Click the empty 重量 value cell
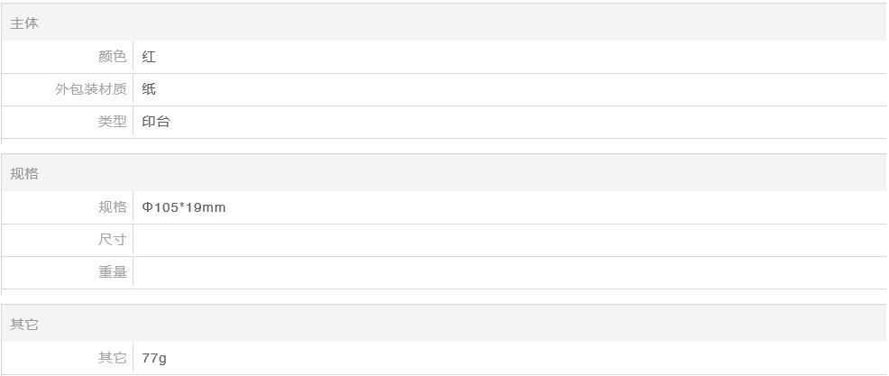This screenshot has height=376, width=889. tap(505, 272)
